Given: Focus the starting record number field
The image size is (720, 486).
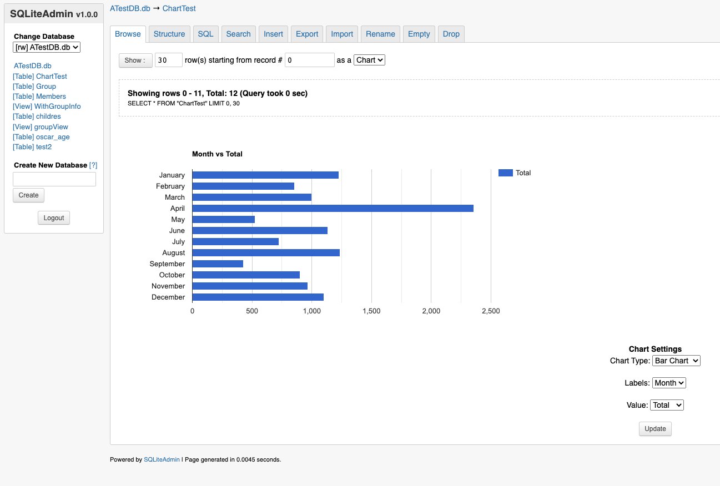Looking at the screenshot, I should 309,60.
